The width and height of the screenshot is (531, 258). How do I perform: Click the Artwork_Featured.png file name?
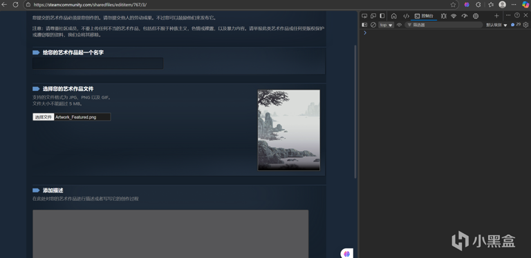76,117
